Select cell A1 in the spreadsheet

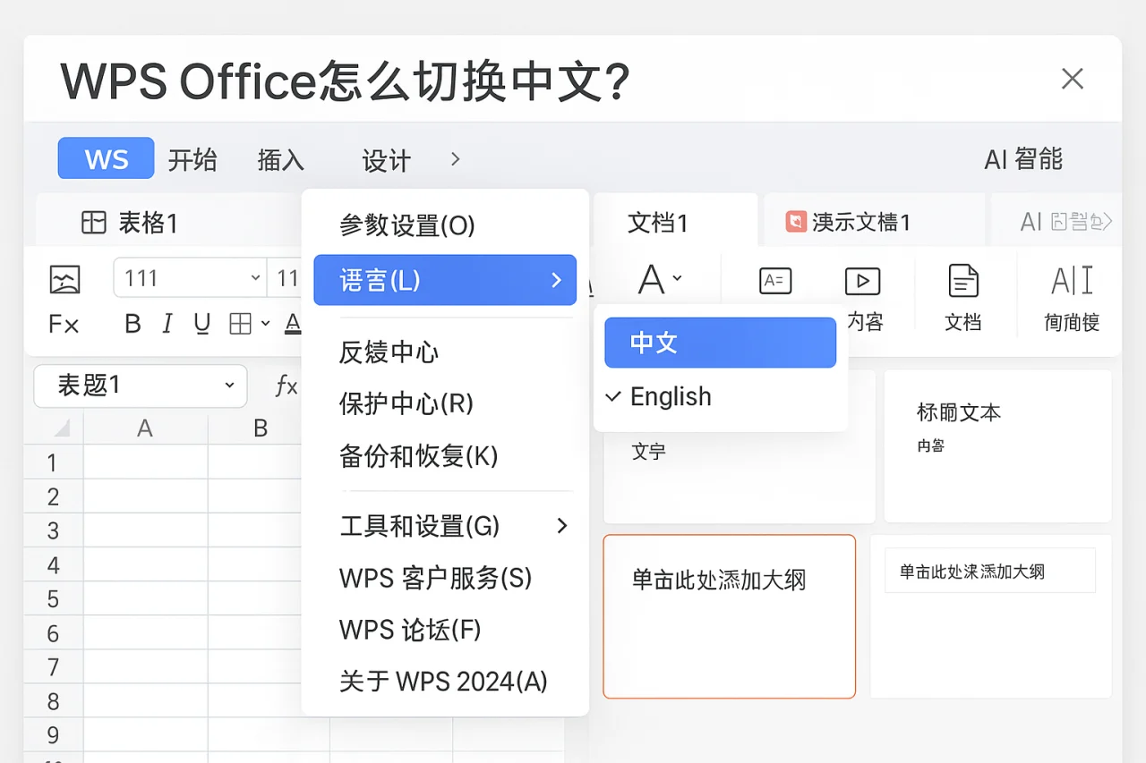click(x=145, y=462)
